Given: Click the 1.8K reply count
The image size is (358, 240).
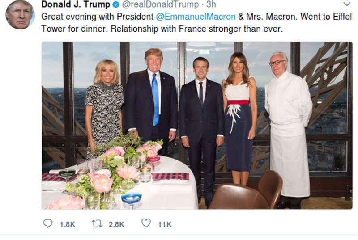Looking at the screenshot, I should (x=67, y=224).
